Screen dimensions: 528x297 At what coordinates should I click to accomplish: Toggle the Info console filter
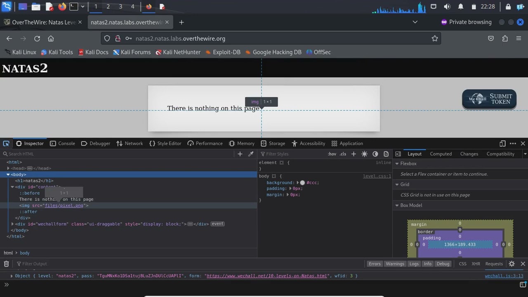(x=427, y=264)
